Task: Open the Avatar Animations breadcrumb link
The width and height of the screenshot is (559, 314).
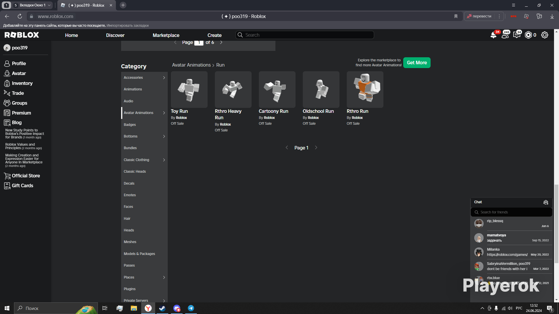Action: (191, 65)
